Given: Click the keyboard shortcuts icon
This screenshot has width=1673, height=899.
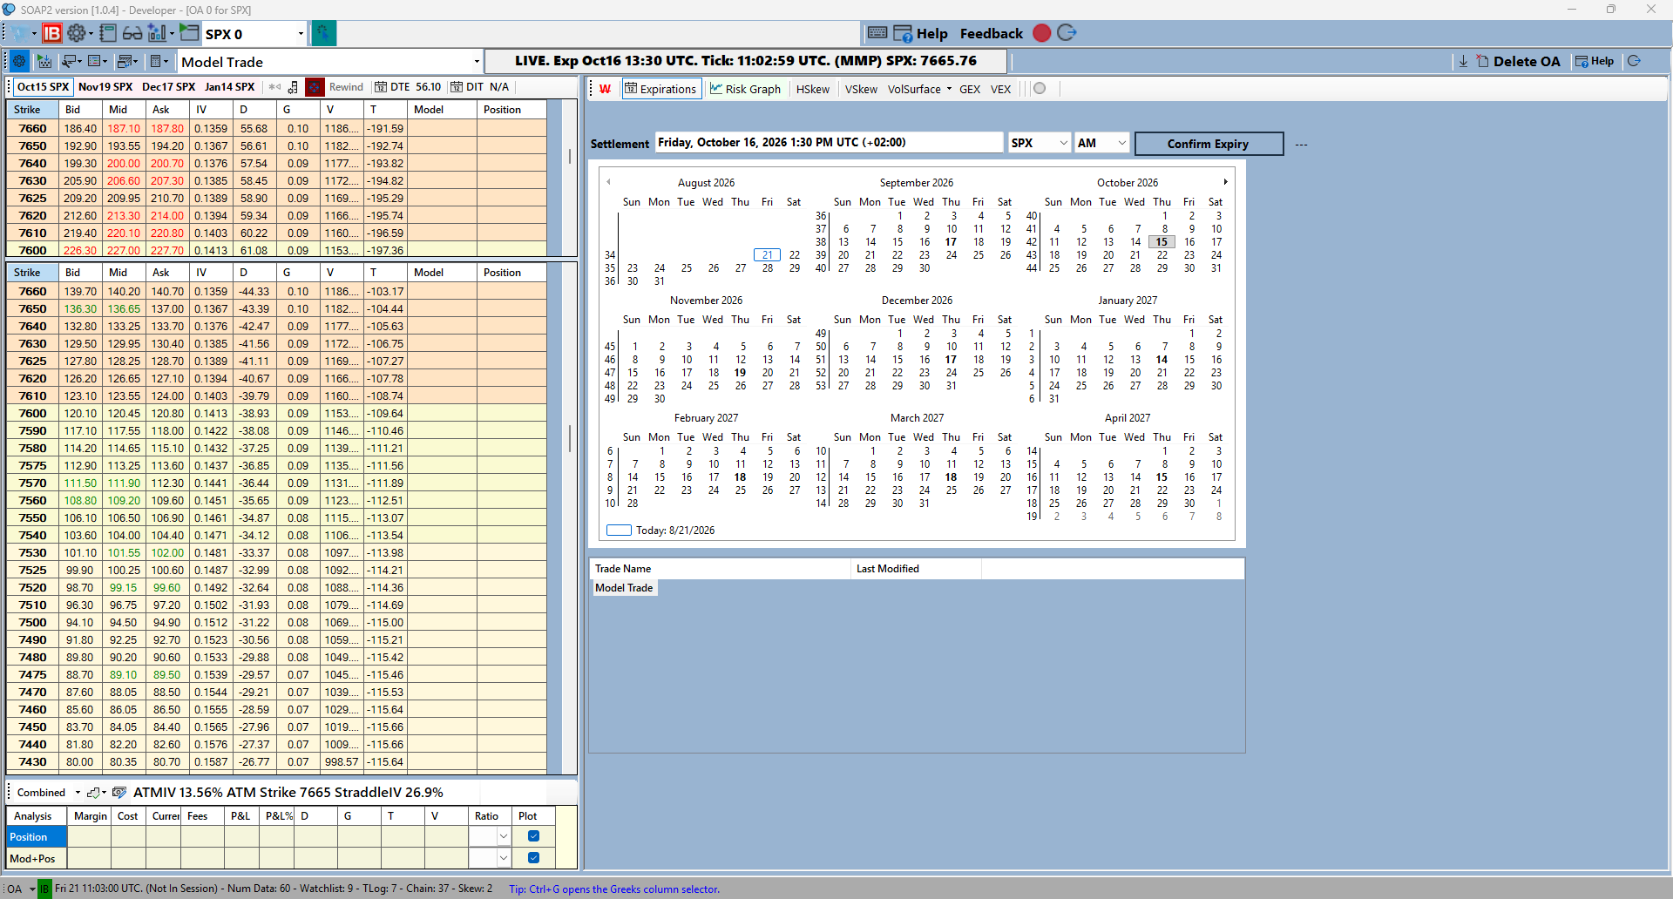Looking at the screenshot, I should (x=877, y=33).
